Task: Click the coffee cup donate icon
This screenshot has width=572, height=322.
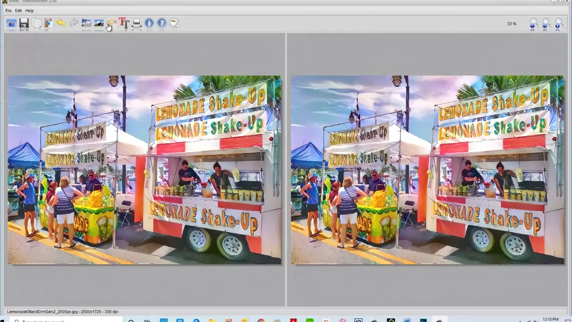Action: click(174, 23)
